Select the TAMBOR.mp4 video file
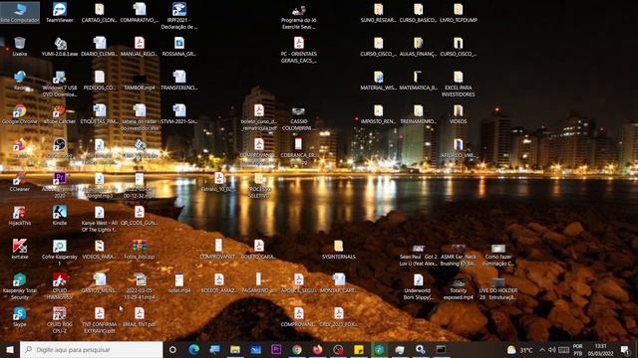This screenshot has height=358, width=638. click(x=140, y=81)
